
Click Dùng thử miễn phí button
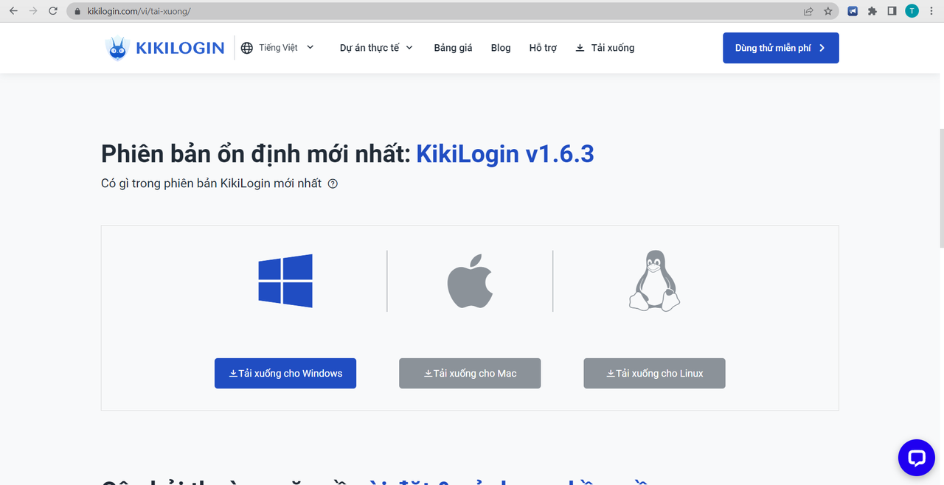(780, 48)
